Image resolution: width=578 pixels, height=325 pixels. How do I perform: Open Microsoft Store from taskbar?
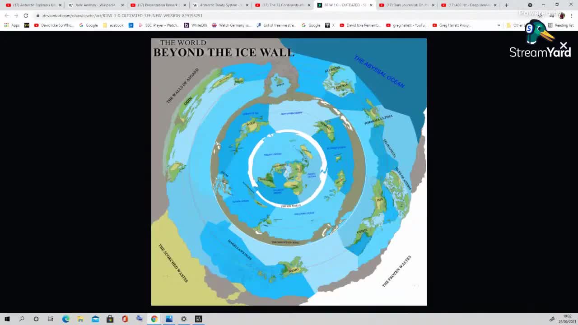pos(110,319)
